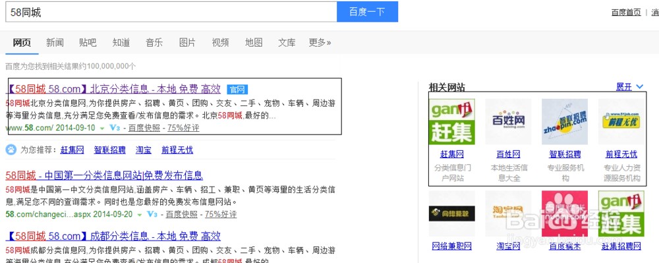Open 75%好评 of second result
Screen dimensions: 659x263
click(221, 214)
